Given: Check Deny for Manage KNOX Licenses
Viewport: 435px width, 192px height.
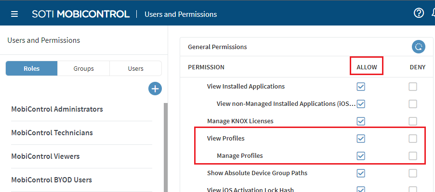Looking at the screenshot, I should pos(413,121).
